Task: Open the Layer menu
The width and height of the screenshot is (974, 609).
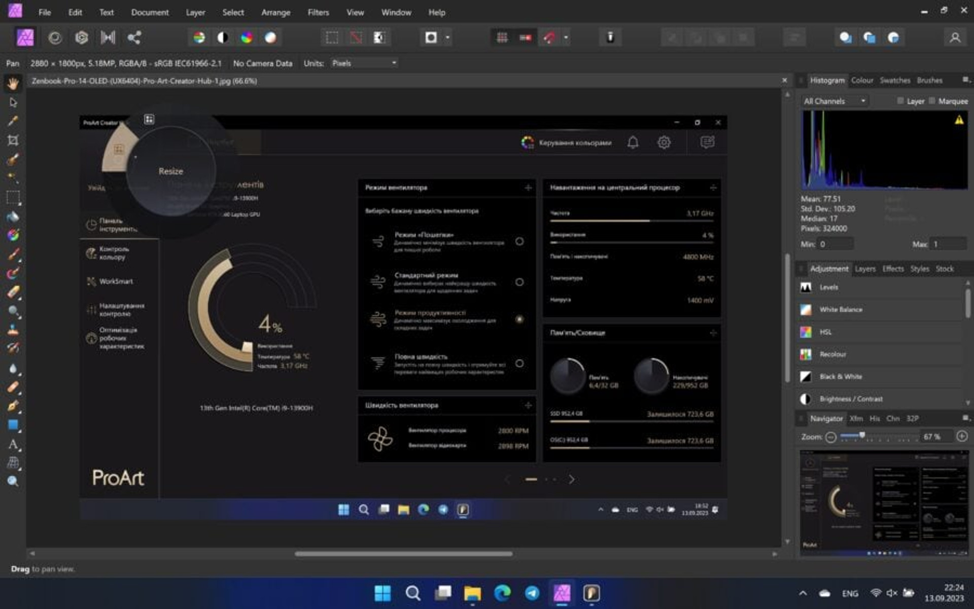Action: [195, 12]
